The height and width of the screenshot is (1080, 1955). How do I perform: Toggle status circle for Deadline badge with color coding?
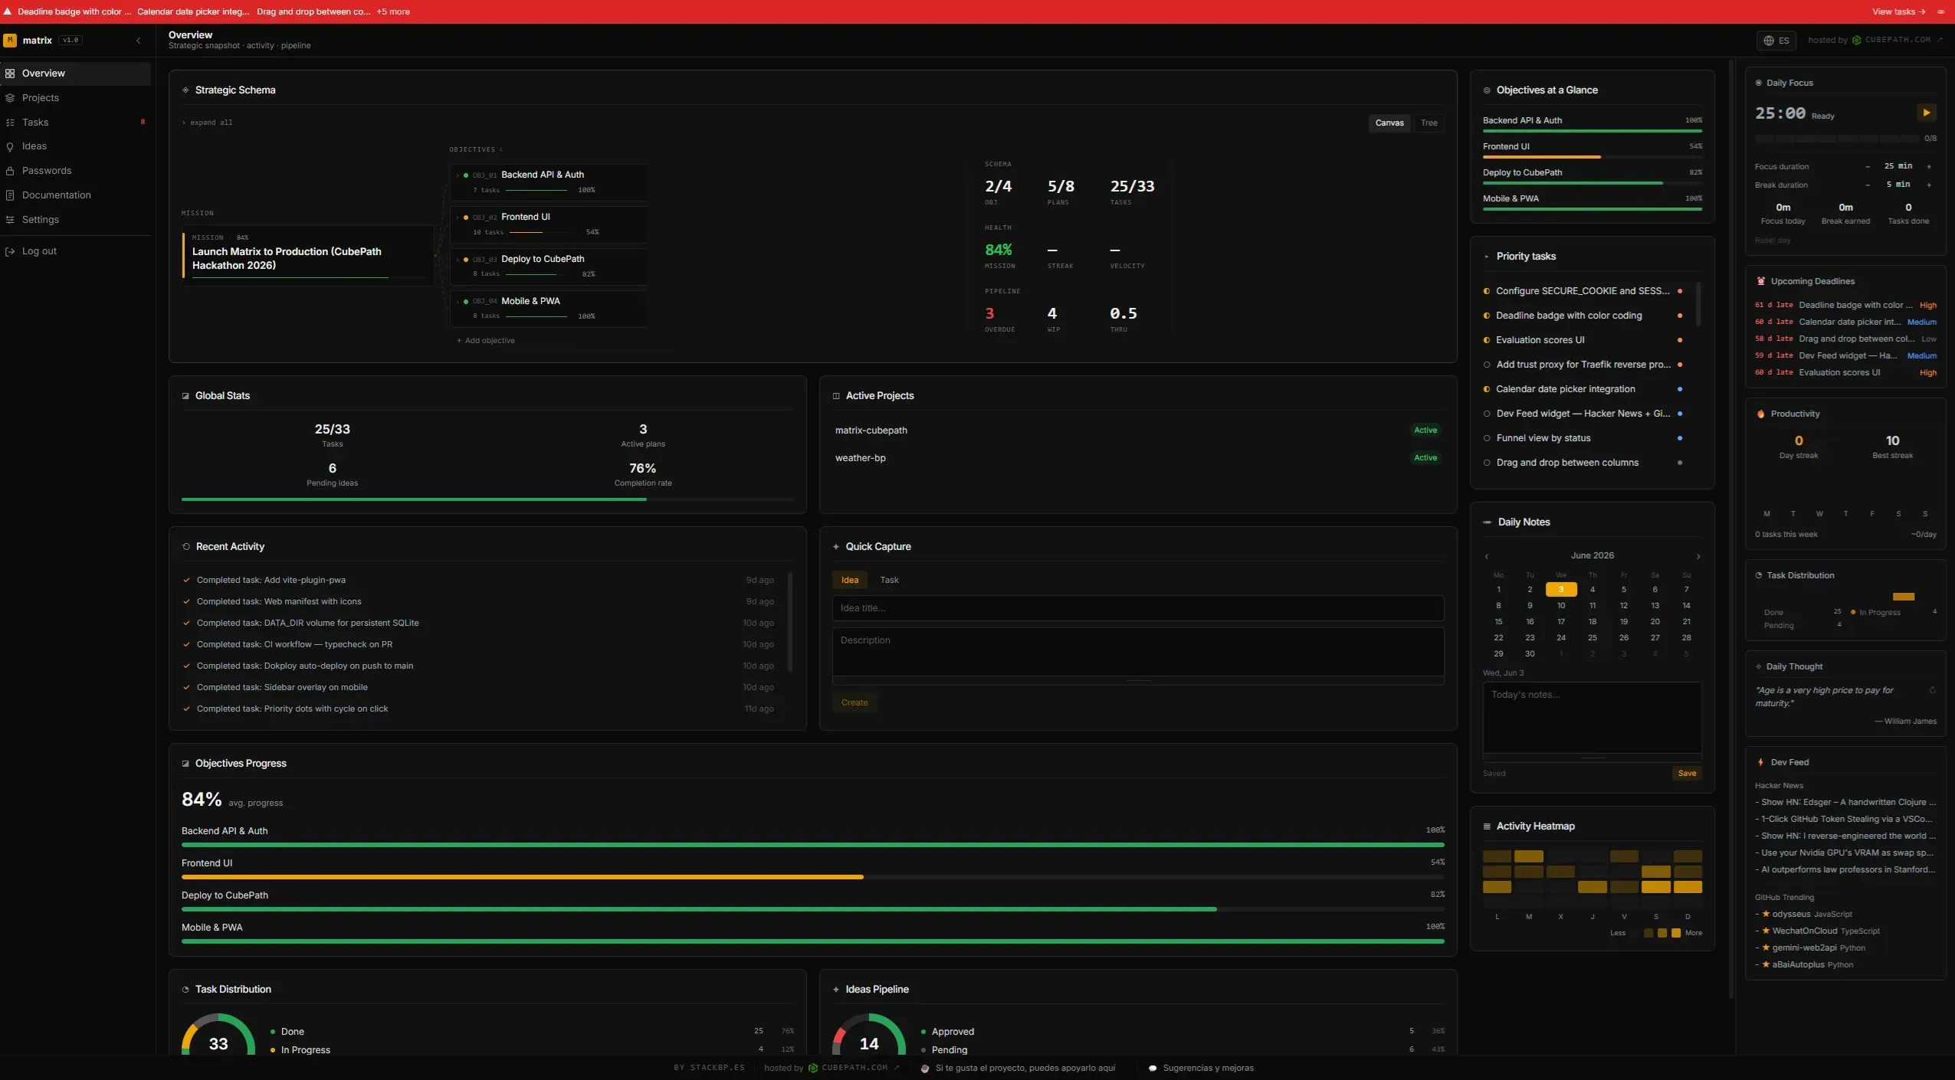(x=1487, y=316)
